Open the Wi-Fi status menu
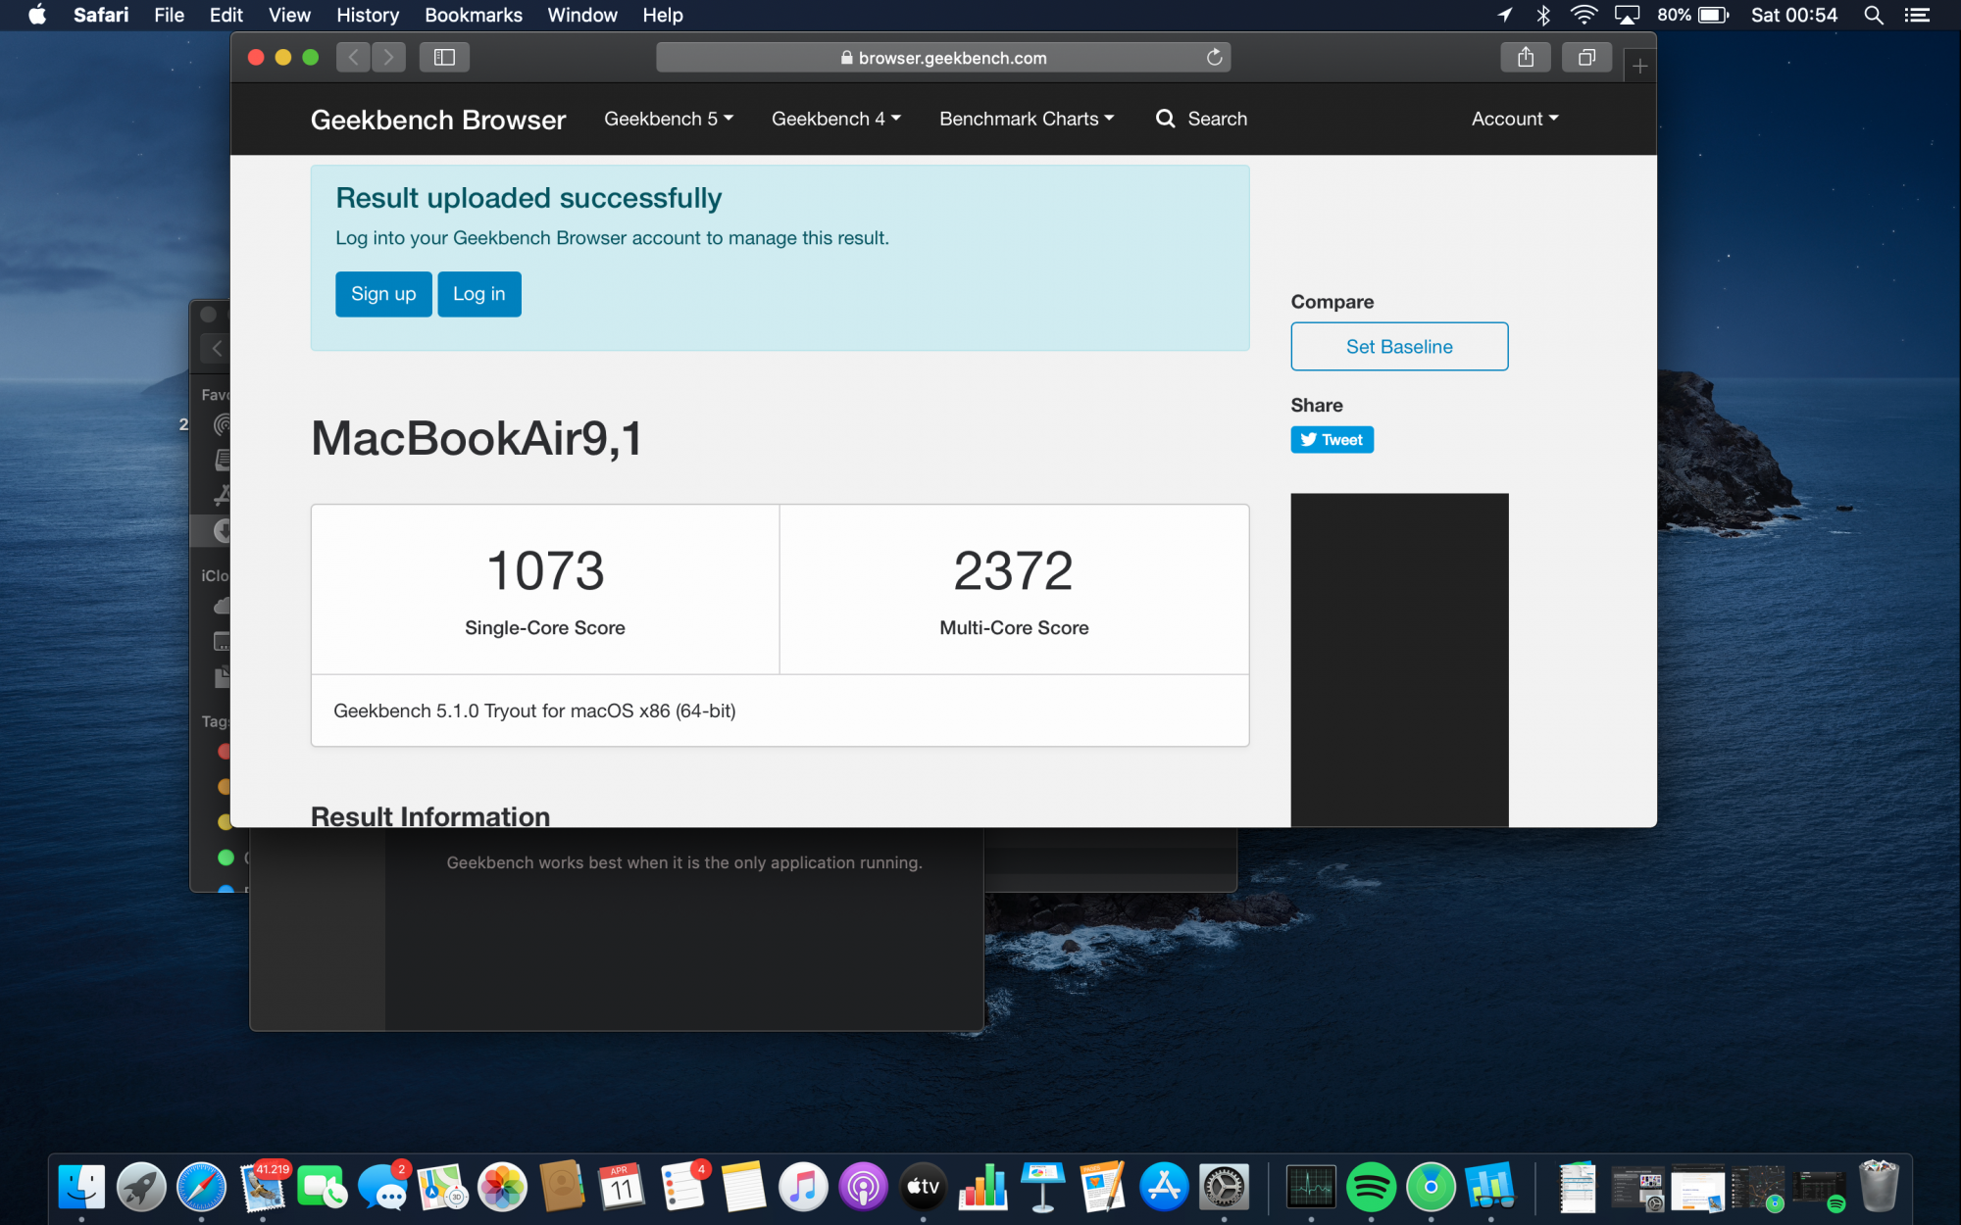 (x=1584, y=15)
